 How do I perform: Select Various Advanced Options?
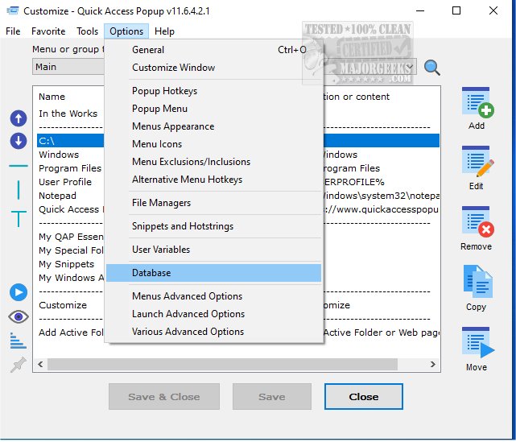coord(213,332)
